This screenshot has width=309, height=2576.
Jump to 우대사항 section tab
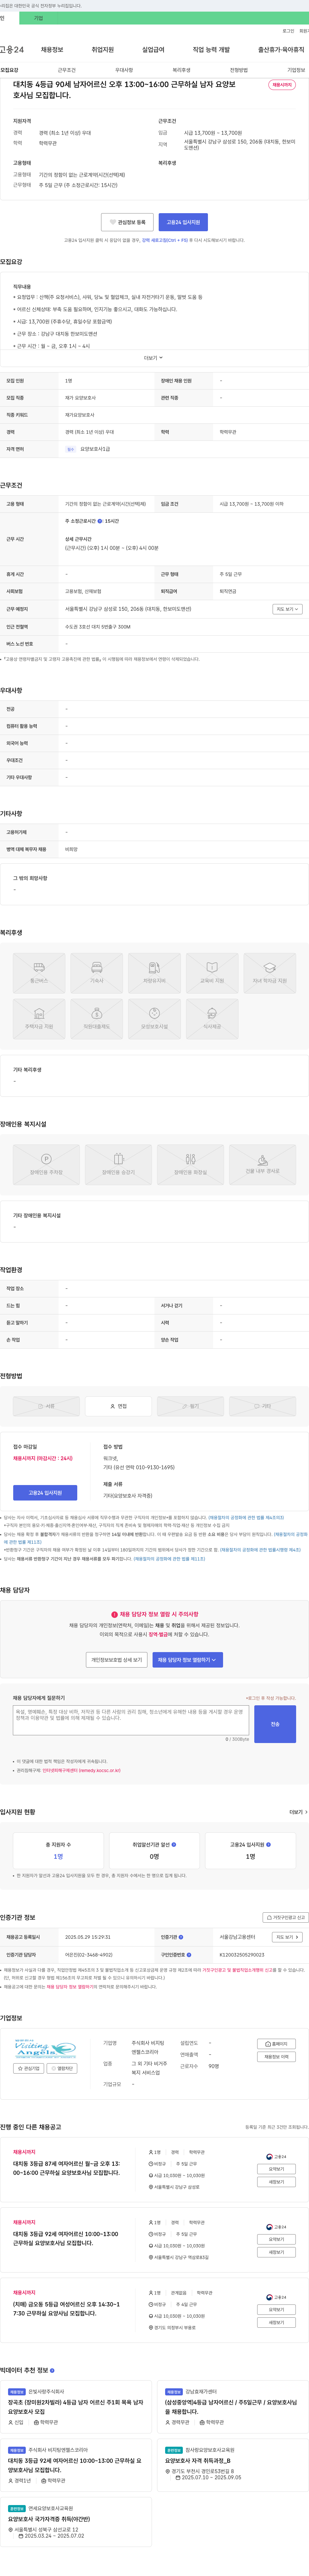[x=124, y=70]
